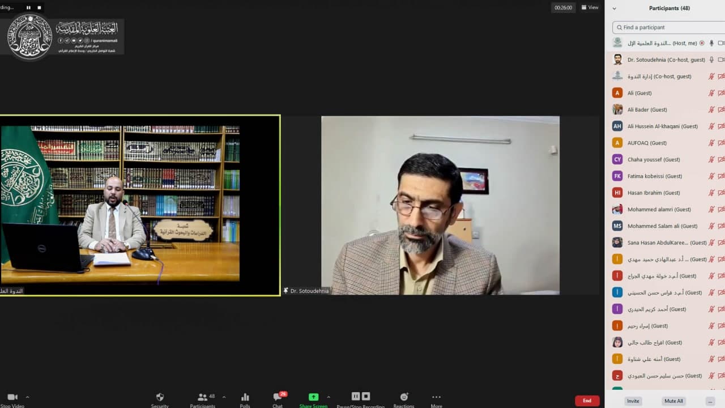Stop recording using top-left indicator square

(x=39, y=7)
